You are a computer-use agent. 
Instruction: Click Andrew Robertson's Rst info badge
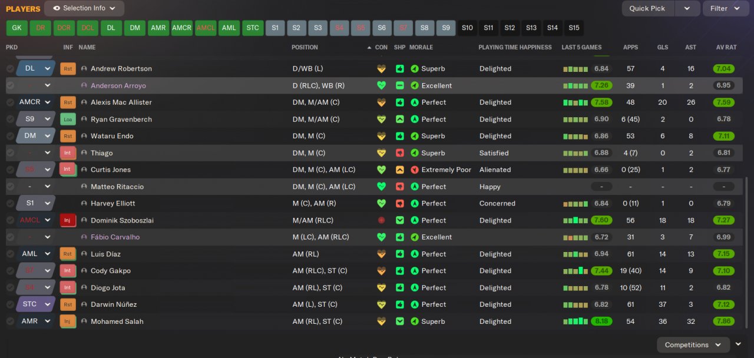pyautogui.click(x=68, y=69)
